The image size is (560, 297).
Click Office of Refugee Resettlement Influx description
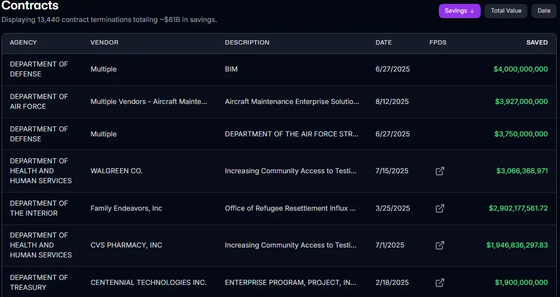coord(290,208)
